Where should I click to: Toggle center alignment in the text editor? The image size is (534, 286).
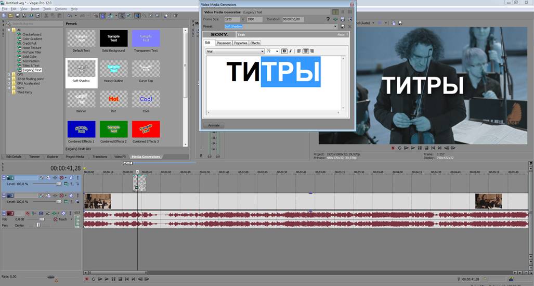point(306,51)
